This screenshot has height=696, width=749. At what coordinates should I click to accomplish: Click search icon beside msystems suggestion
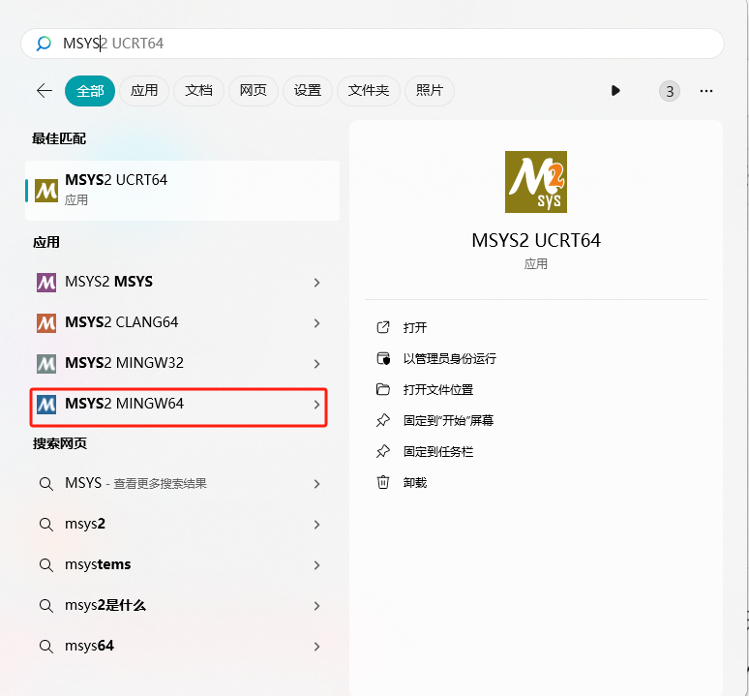coord(45,565)
